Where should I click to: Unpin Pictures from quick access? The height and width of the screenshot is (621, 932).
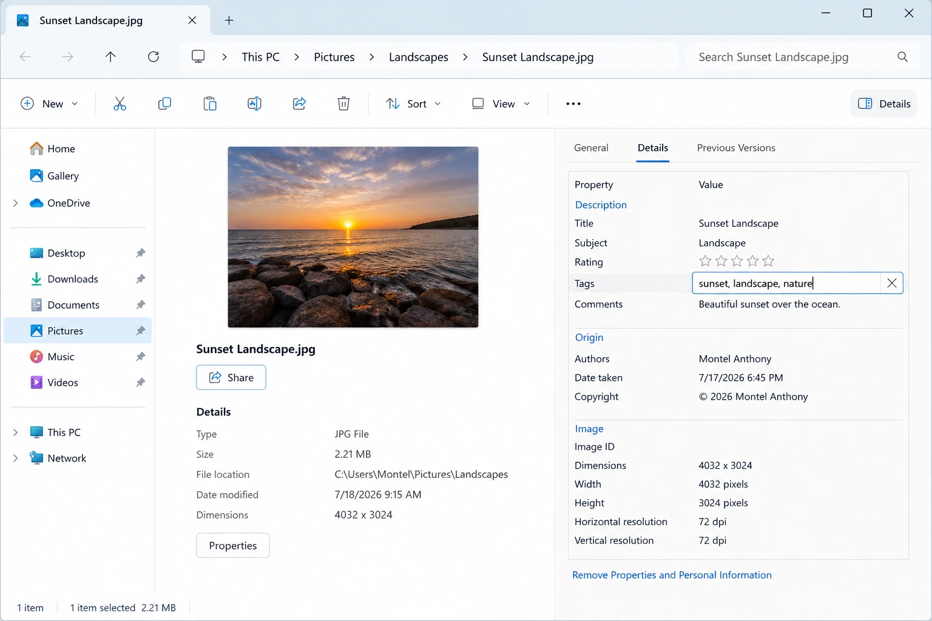141,331
